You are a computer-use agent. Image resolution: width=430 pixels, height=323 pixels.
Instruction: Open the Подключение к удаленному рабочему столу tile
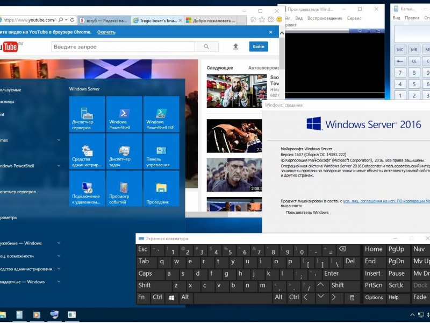87,188
